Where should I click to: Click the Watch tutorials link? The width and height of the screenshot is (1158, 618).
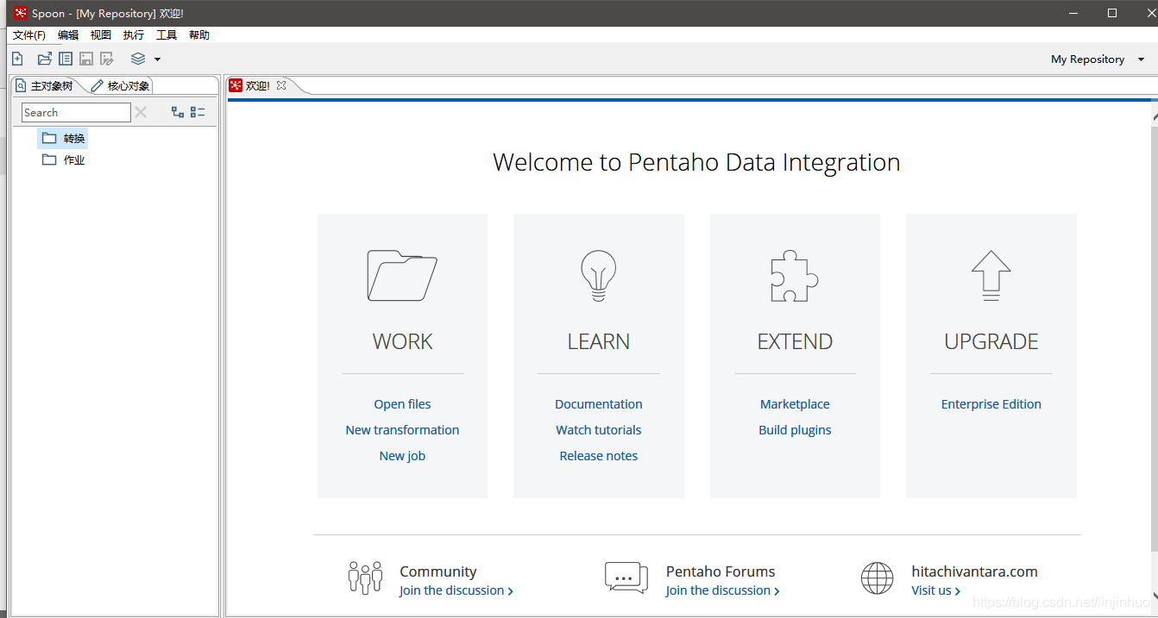coord(599,430)
